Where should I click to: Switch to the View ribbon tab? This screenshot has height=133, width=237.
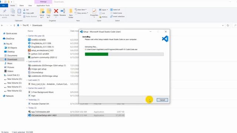[x=30, y=6]
